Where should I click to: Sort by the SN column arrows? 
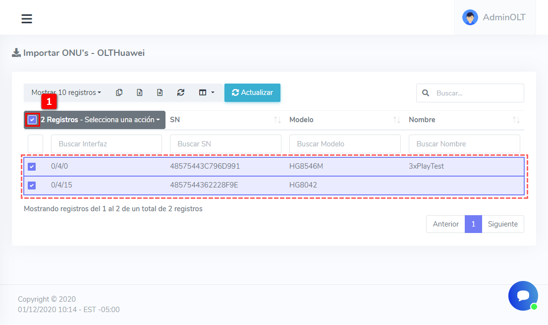[x=277, y=120]
